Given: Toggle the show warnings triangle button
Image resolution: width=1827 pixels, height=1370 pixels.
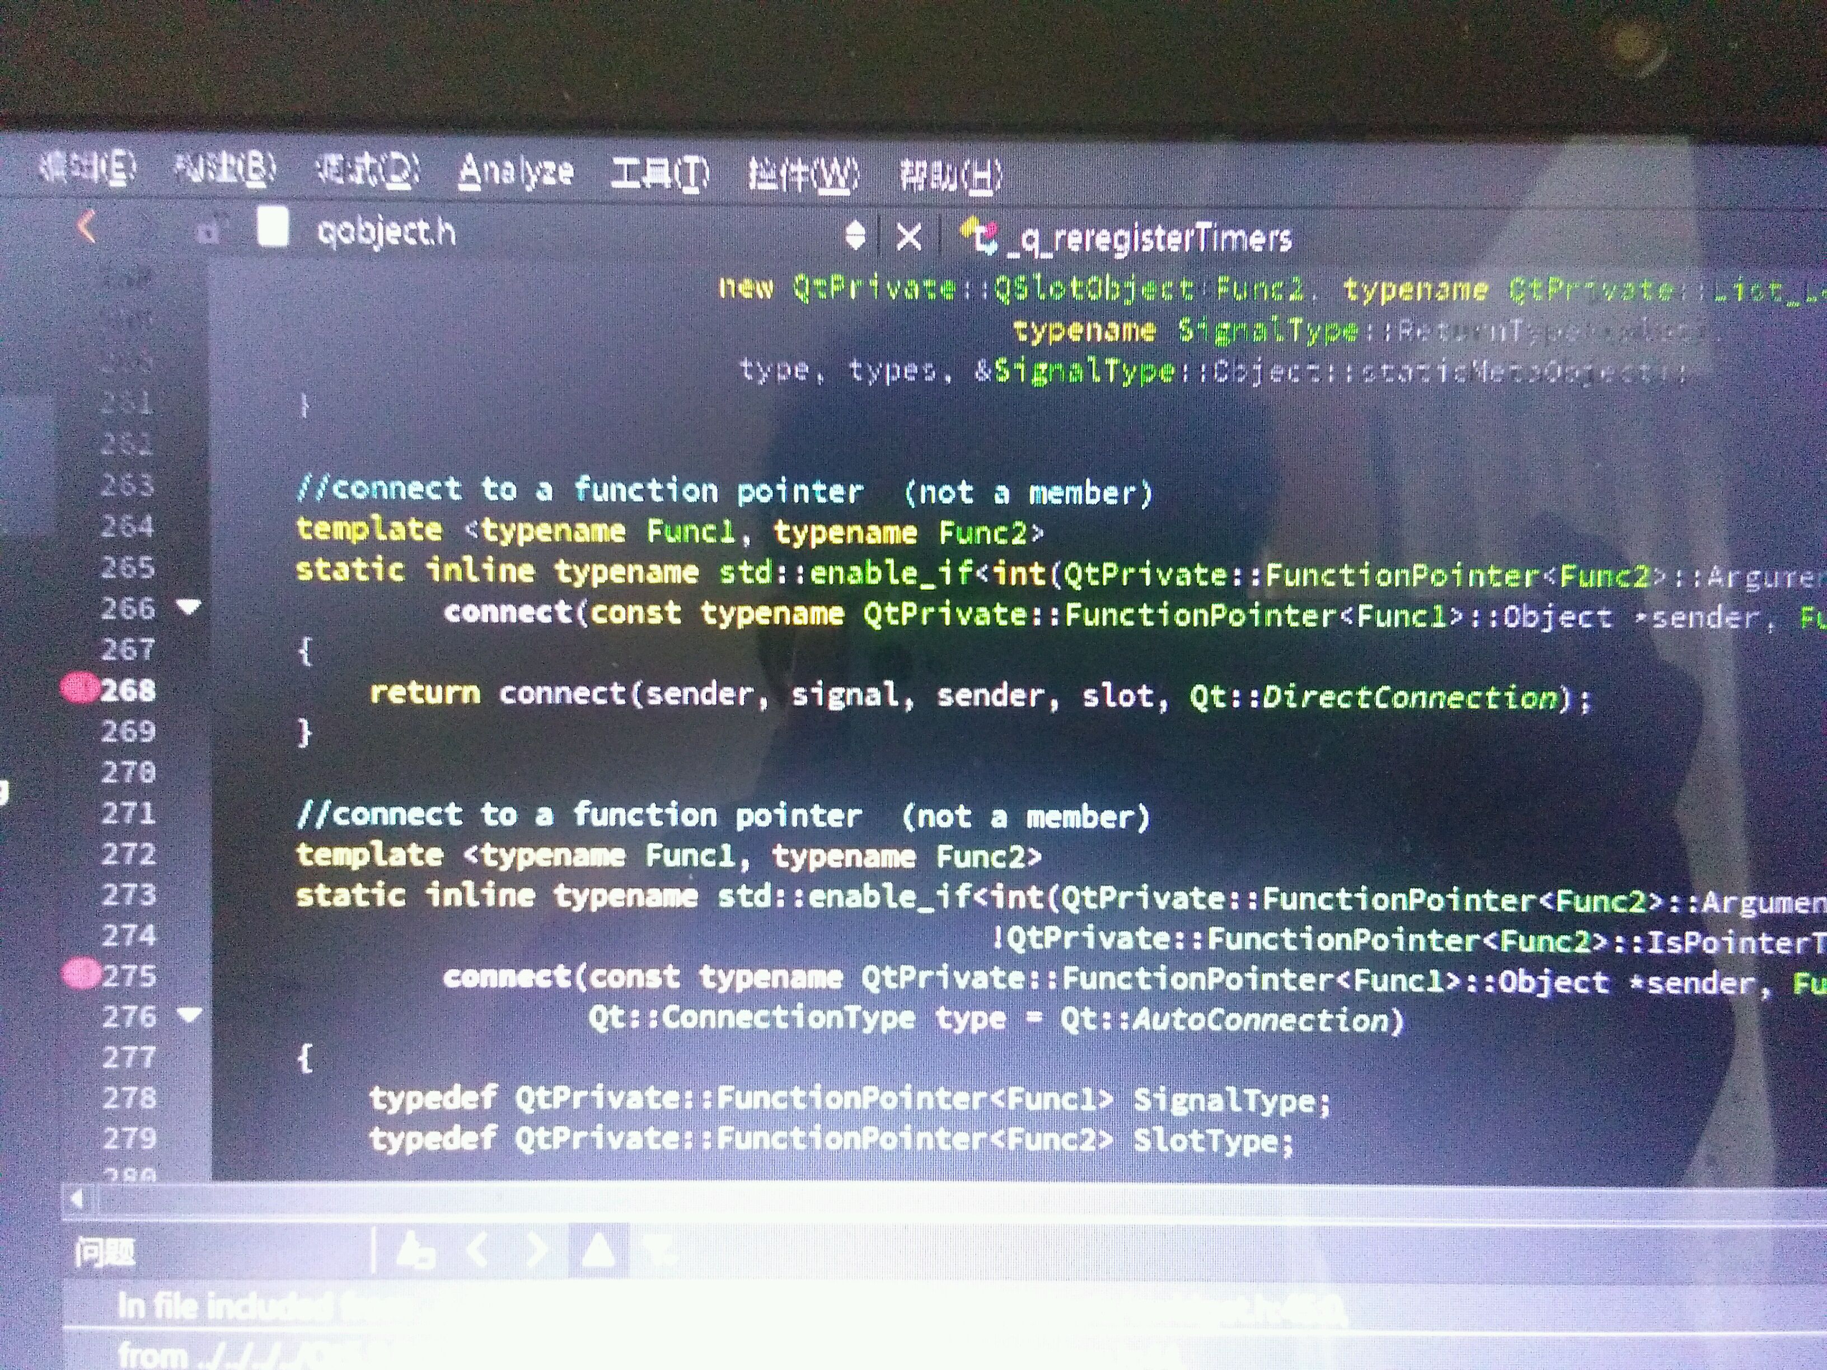Looking at the screenshot, I should (x=598, y=1250).
